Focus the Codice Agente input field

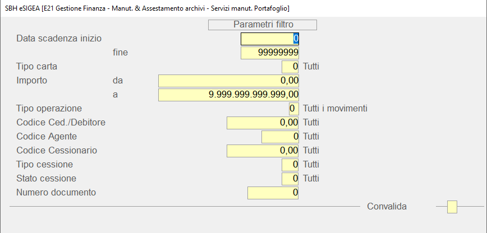tap(280, 136)
